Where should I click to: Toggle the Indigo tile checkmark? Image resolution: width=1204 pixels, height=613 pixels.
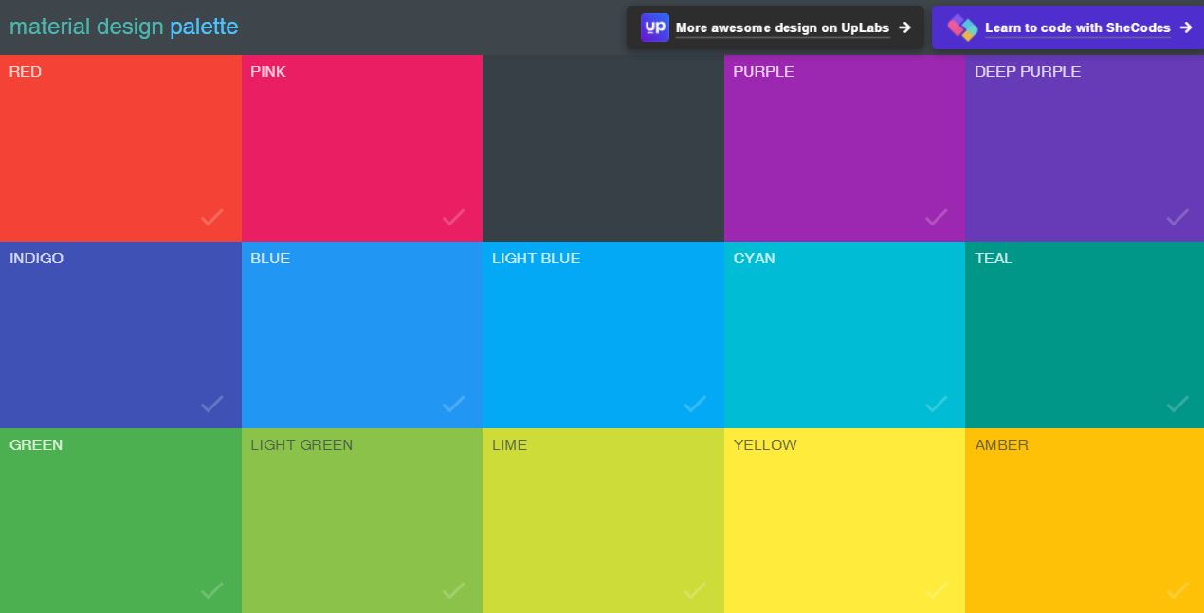click(211, 404)
